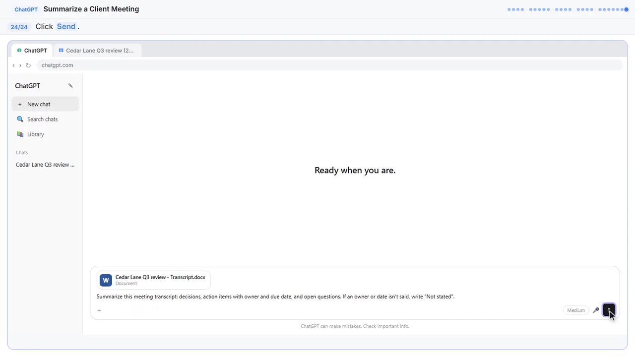Click the Word document icon on attachment
The image size is (635, 357).
click(x=106, y=280)
